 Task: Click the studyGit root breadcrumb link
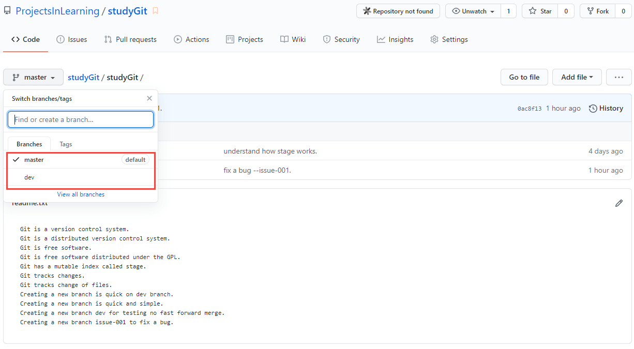pos(83,77)
